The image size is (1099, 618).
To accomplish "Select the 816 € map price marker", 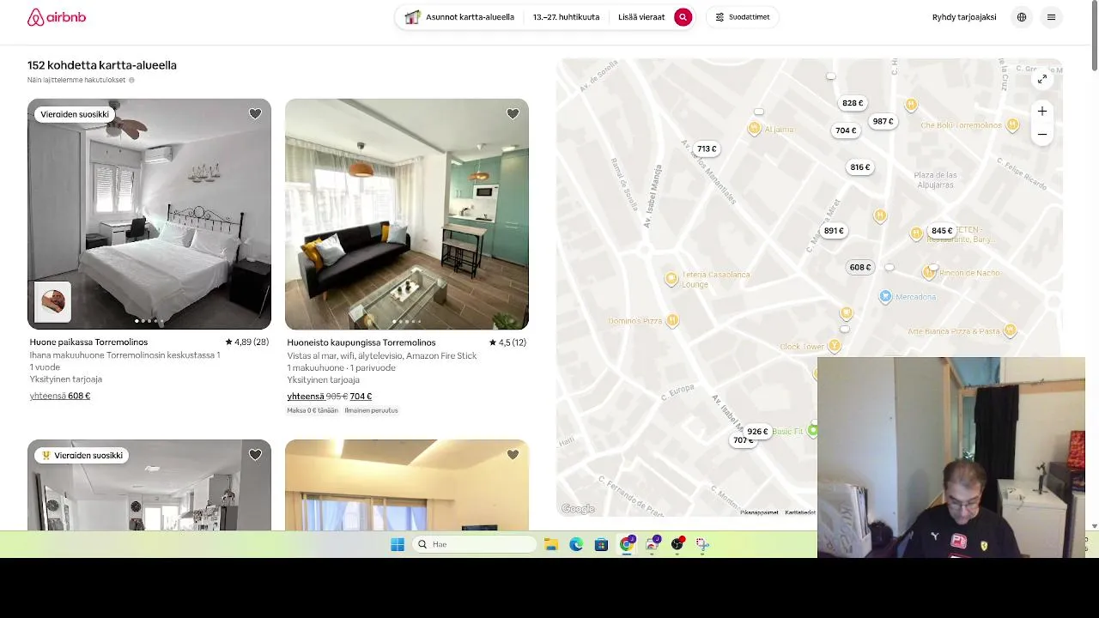I will [860, 167].
